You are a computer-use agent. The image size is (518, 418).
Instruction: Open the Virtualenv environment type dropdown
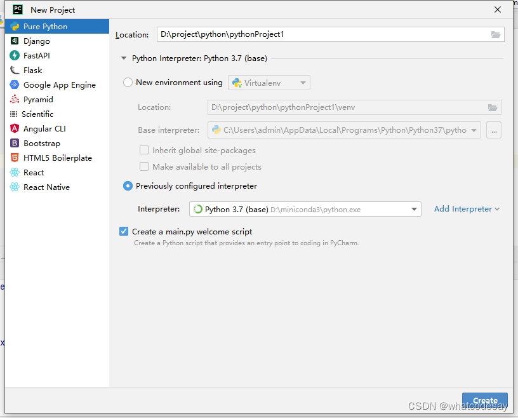(x=303, y=83)
